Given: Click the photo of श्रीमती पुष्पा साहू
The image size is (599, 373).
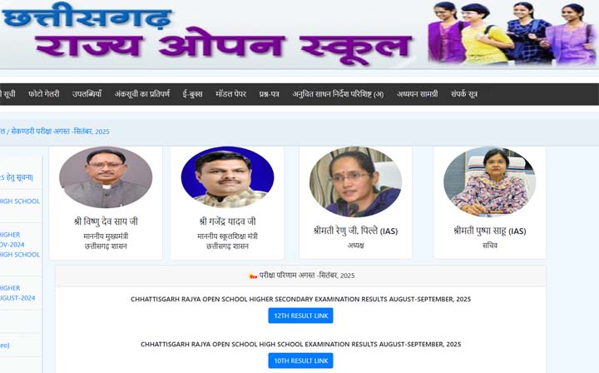Looking at the screenshot, I should pyautogui.click(x=490, y=182).
